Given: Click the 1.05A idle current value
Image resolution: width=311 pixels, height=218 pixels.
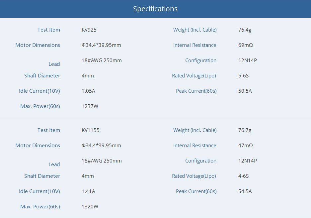Looking at the screenshot, I should tap(88, 91).
